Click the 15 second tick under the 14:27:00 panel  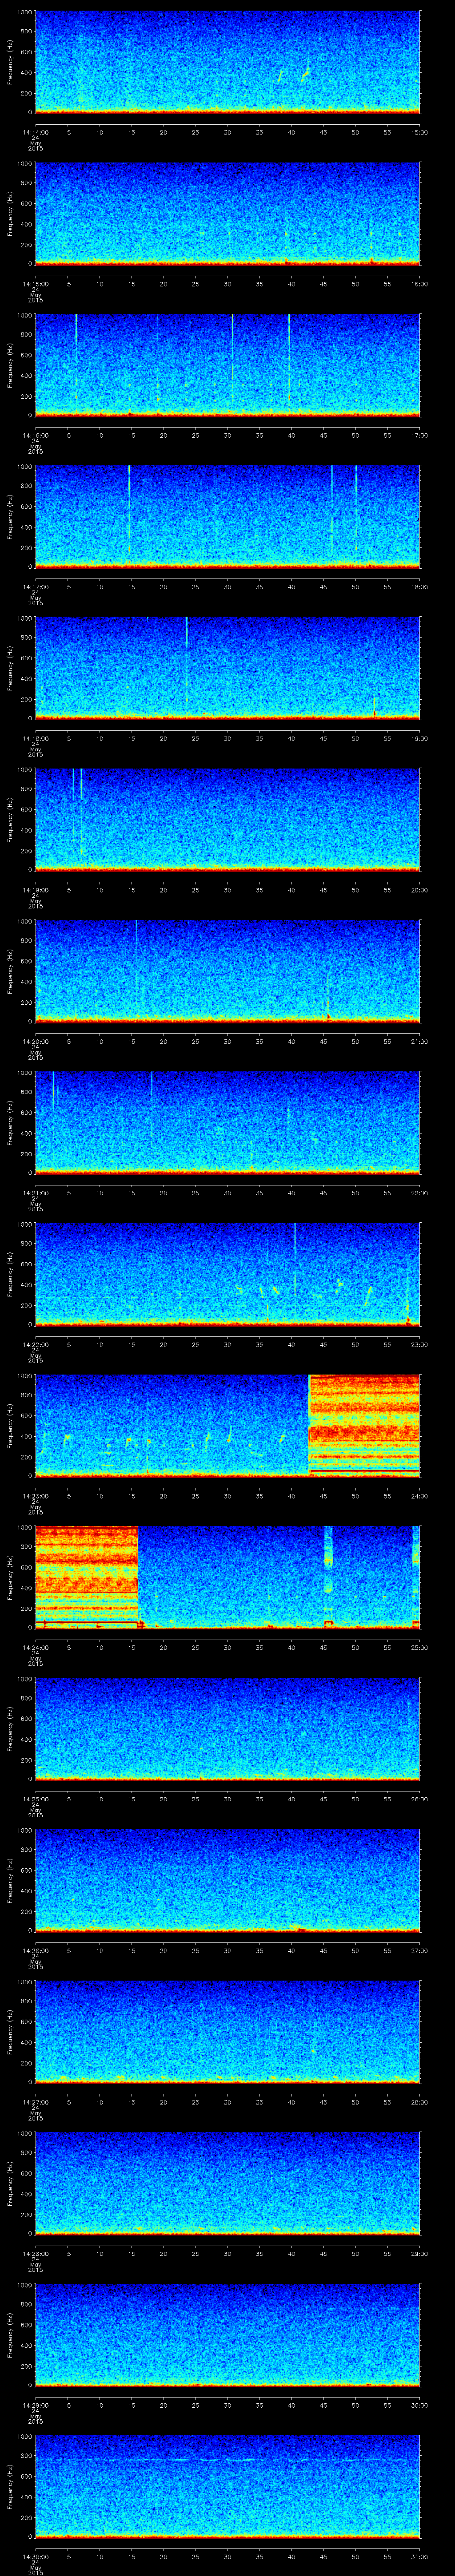click(x=131, y=2101)
